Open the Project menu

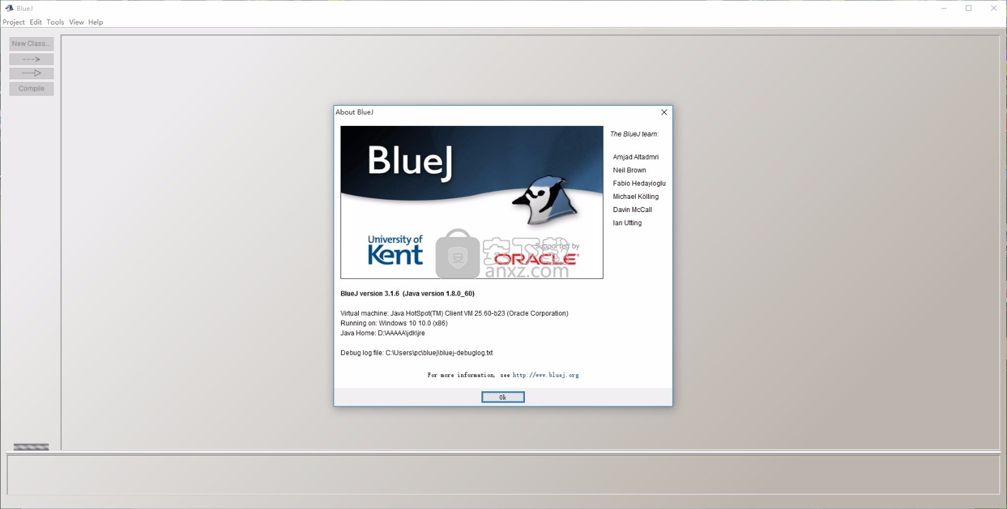tap(14, 22)
